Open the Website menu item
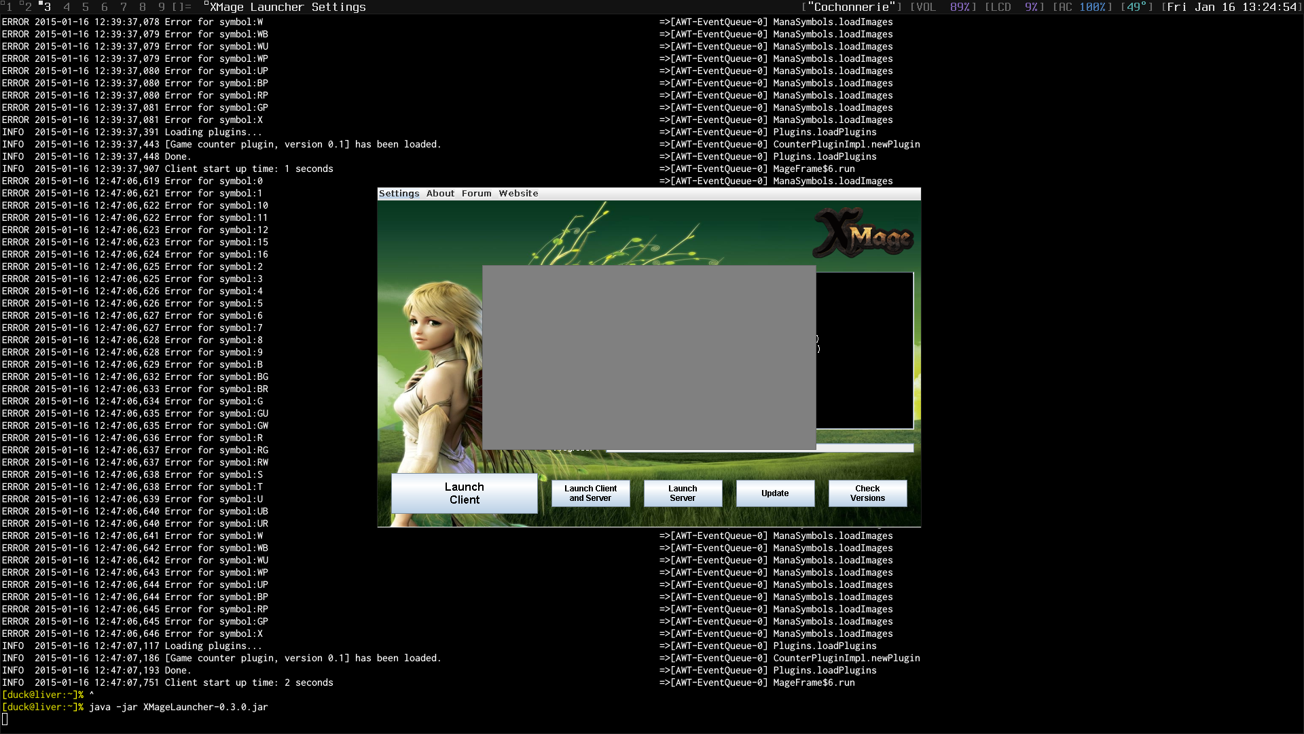 point(518,194)
